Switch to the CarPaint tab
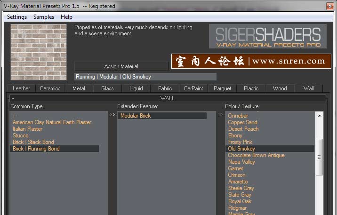The image size is (337, 215). click(193, 88)
